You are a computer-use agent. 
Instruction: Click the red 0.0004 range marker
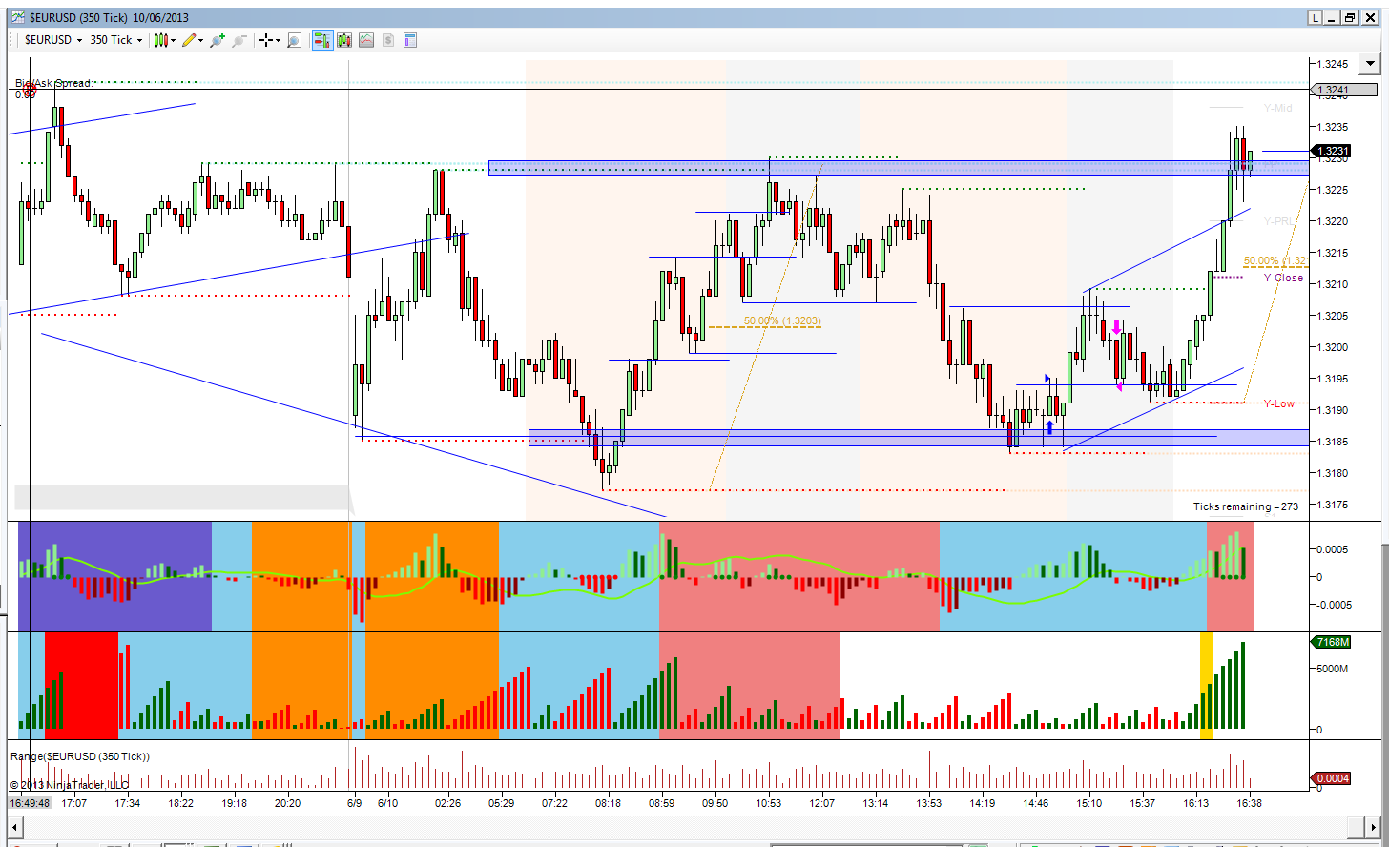[1332, 778]
